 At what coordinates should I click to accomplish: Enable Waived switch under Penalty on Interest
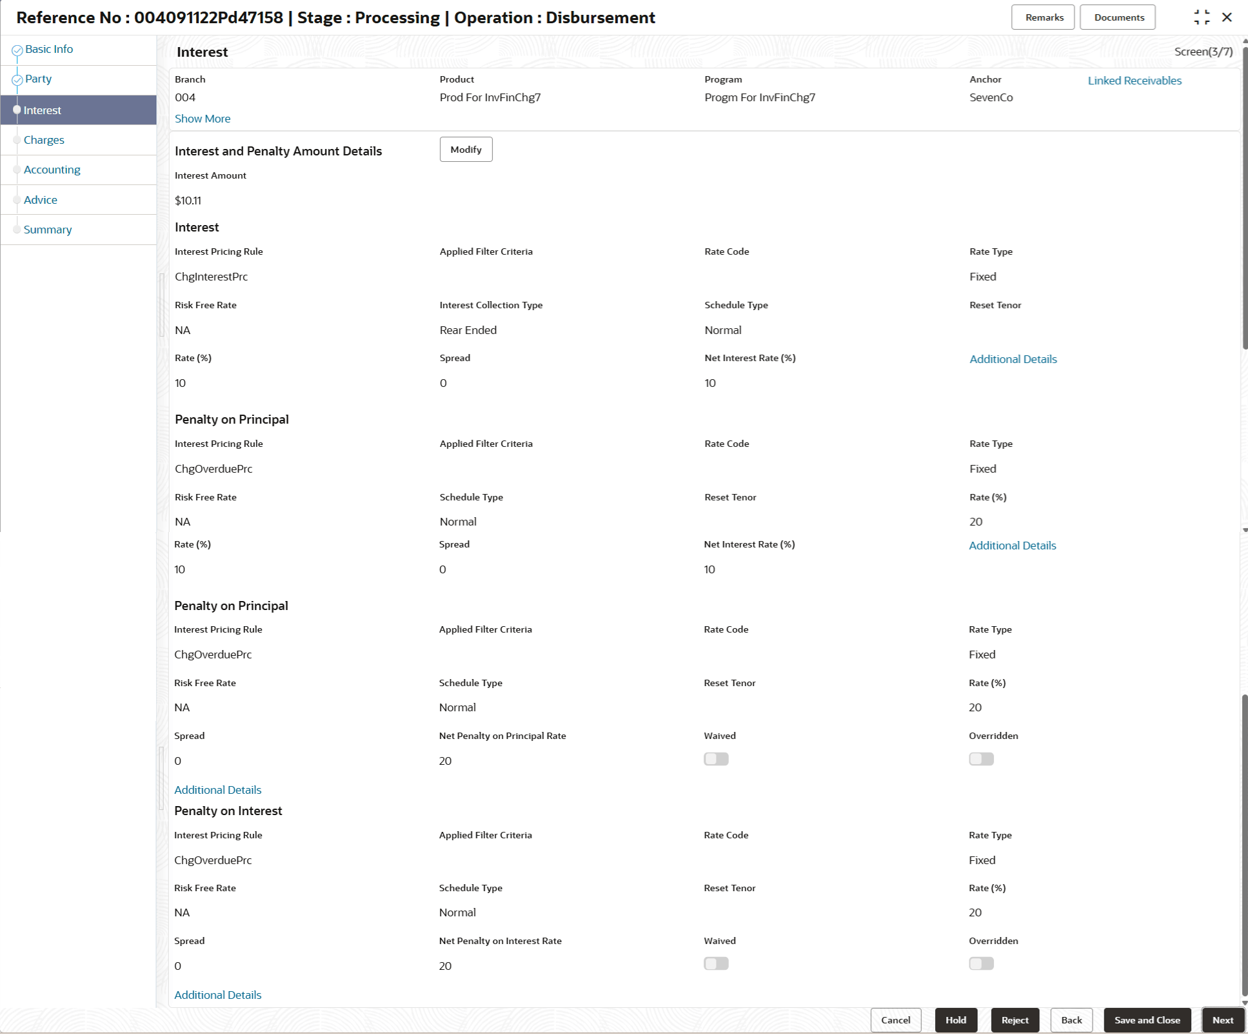pyautogui.click(x=716, y=963)
